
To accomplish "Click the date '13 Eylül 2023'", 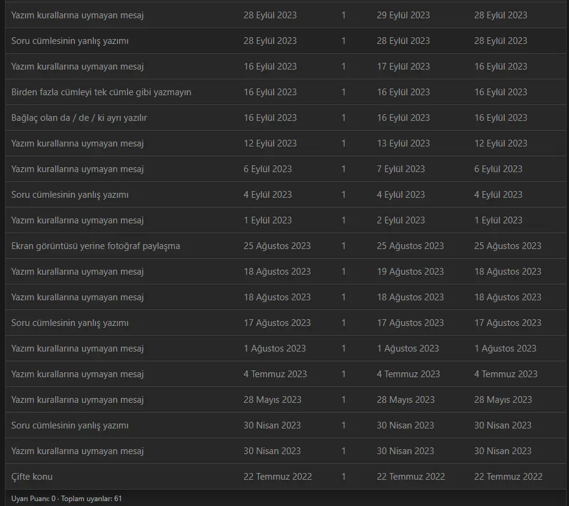I will (403, 143).
